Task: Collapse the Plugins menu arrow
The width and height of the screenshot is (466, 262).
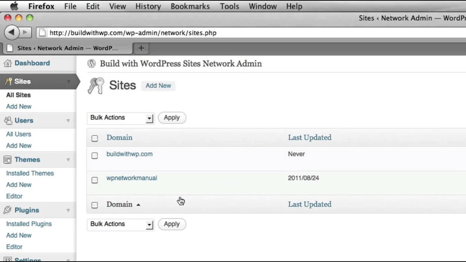Action: click(68, 210)
